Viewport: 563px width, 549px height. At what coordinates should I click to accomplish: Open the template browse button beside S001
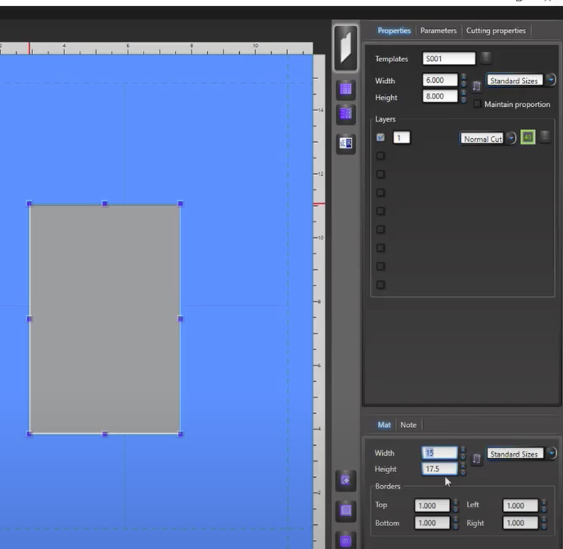tap(486, 59)
